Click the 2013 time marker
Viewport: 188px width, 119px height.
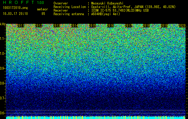click(x=56, y=26)
